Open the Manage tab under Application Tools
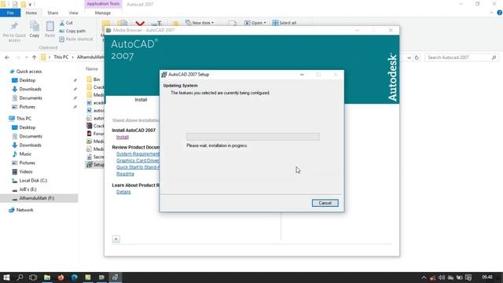This screenshot has height=283, width=503. 103,13
